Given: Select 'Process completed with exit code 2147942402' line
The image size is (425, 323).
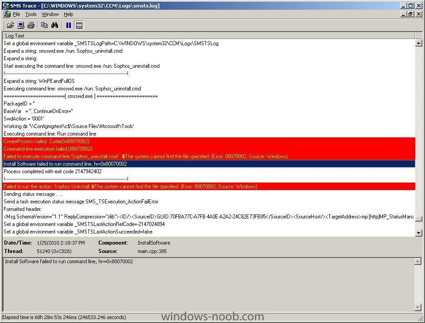Looking at the screenshot, I should pyautogui.click(x=209, y=171).
